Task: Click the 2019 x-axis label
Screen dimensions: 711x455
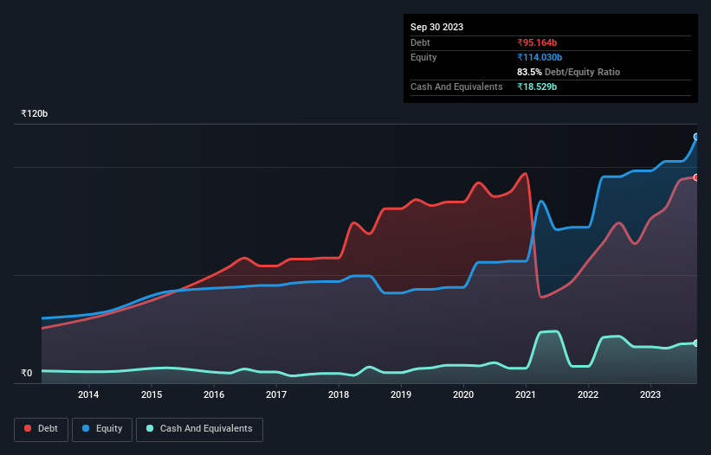Action: pos(401,394)
